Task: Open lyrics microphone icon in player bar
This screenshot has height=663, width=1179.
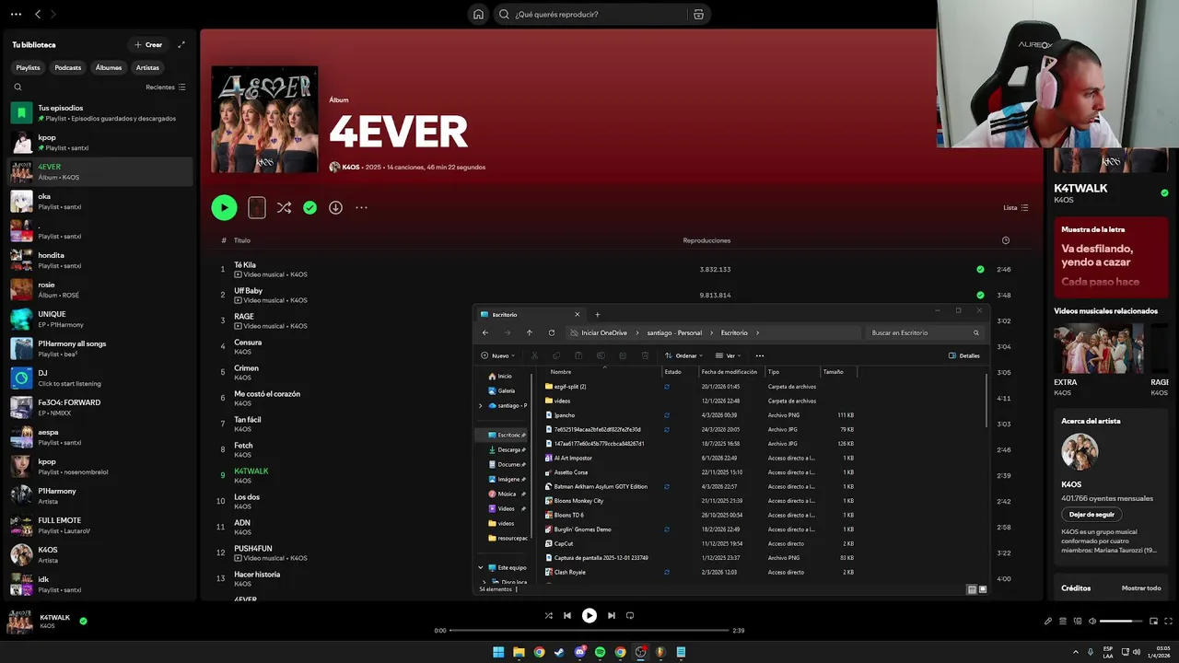Action: coord(1048,622)
